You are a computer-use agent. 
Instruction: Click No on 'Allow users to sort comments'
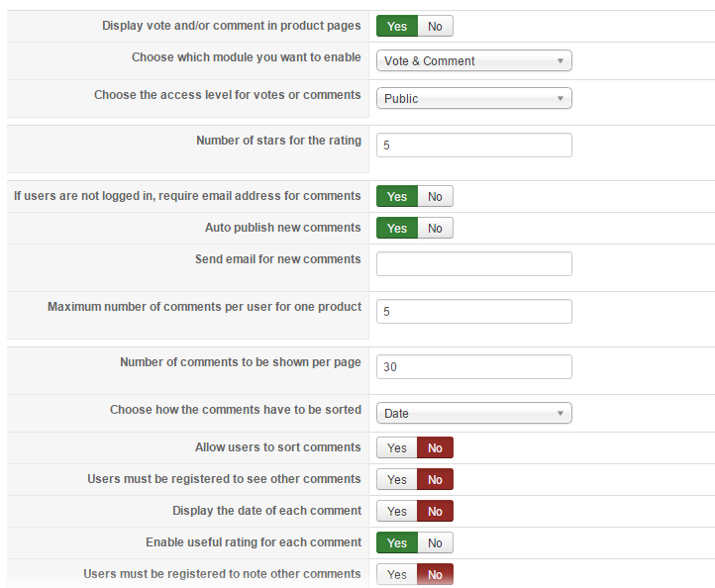pyautogui.click(x=435, y=448)
